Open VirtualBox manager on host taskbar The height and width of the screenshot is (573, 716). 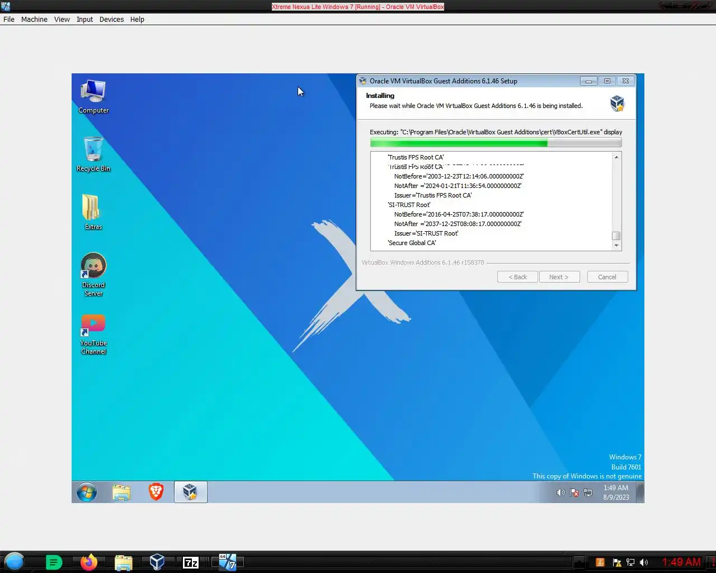(157, 562)
